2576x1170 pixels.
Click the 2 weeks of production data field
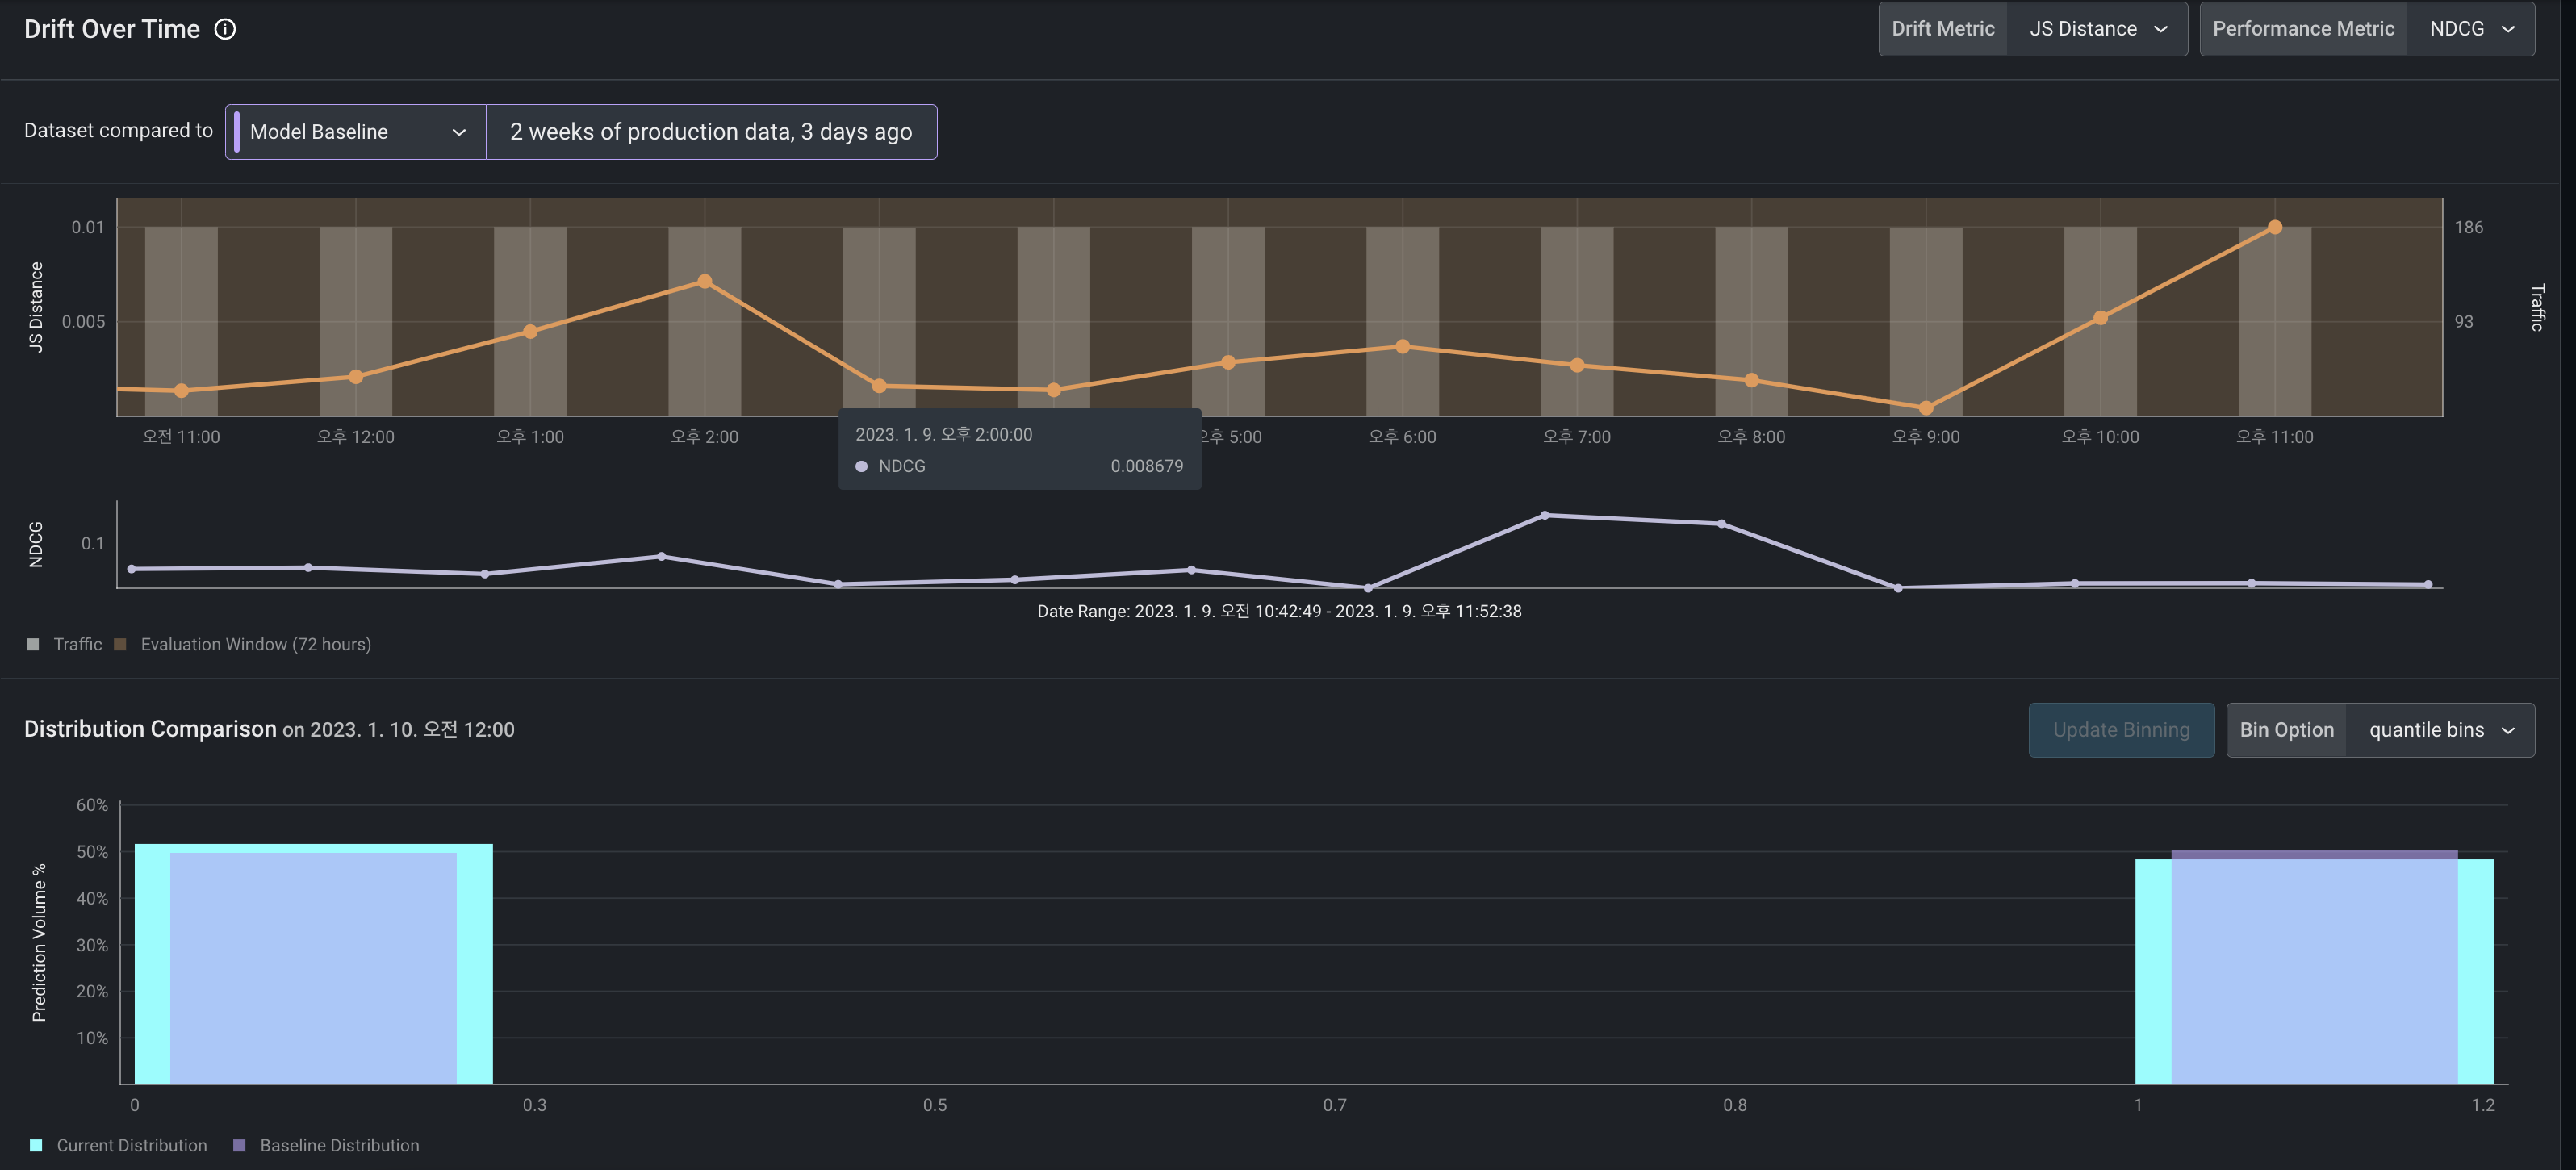[x=711, y=132]
